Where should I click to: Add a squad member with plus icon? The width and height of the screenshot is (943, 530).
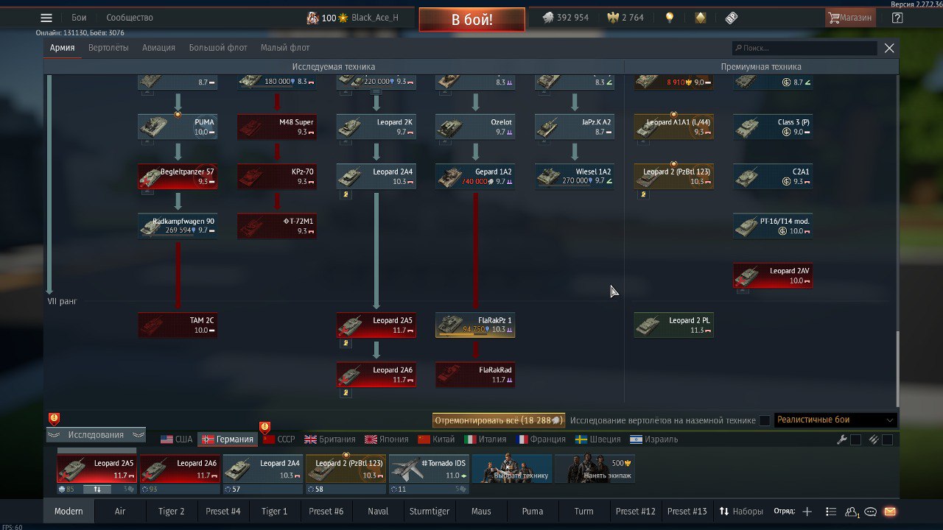coord(807,512)
